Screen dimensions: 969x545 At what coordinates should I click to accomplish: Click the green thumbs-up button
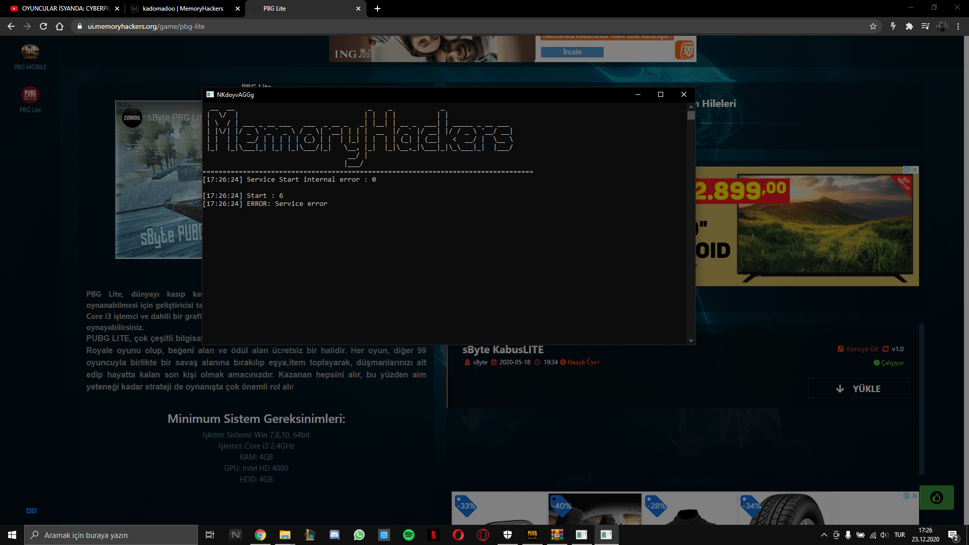pyautogui.click(x=936, y=498)
